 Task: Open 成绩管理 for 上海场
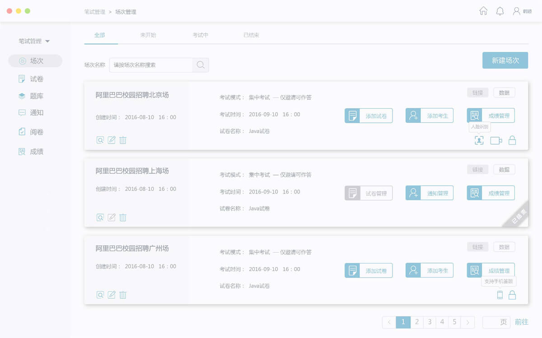click(491, 193)
